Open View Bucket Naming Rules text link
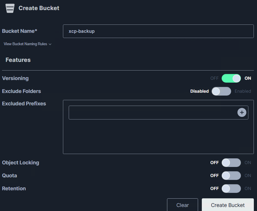 [25, 44]
